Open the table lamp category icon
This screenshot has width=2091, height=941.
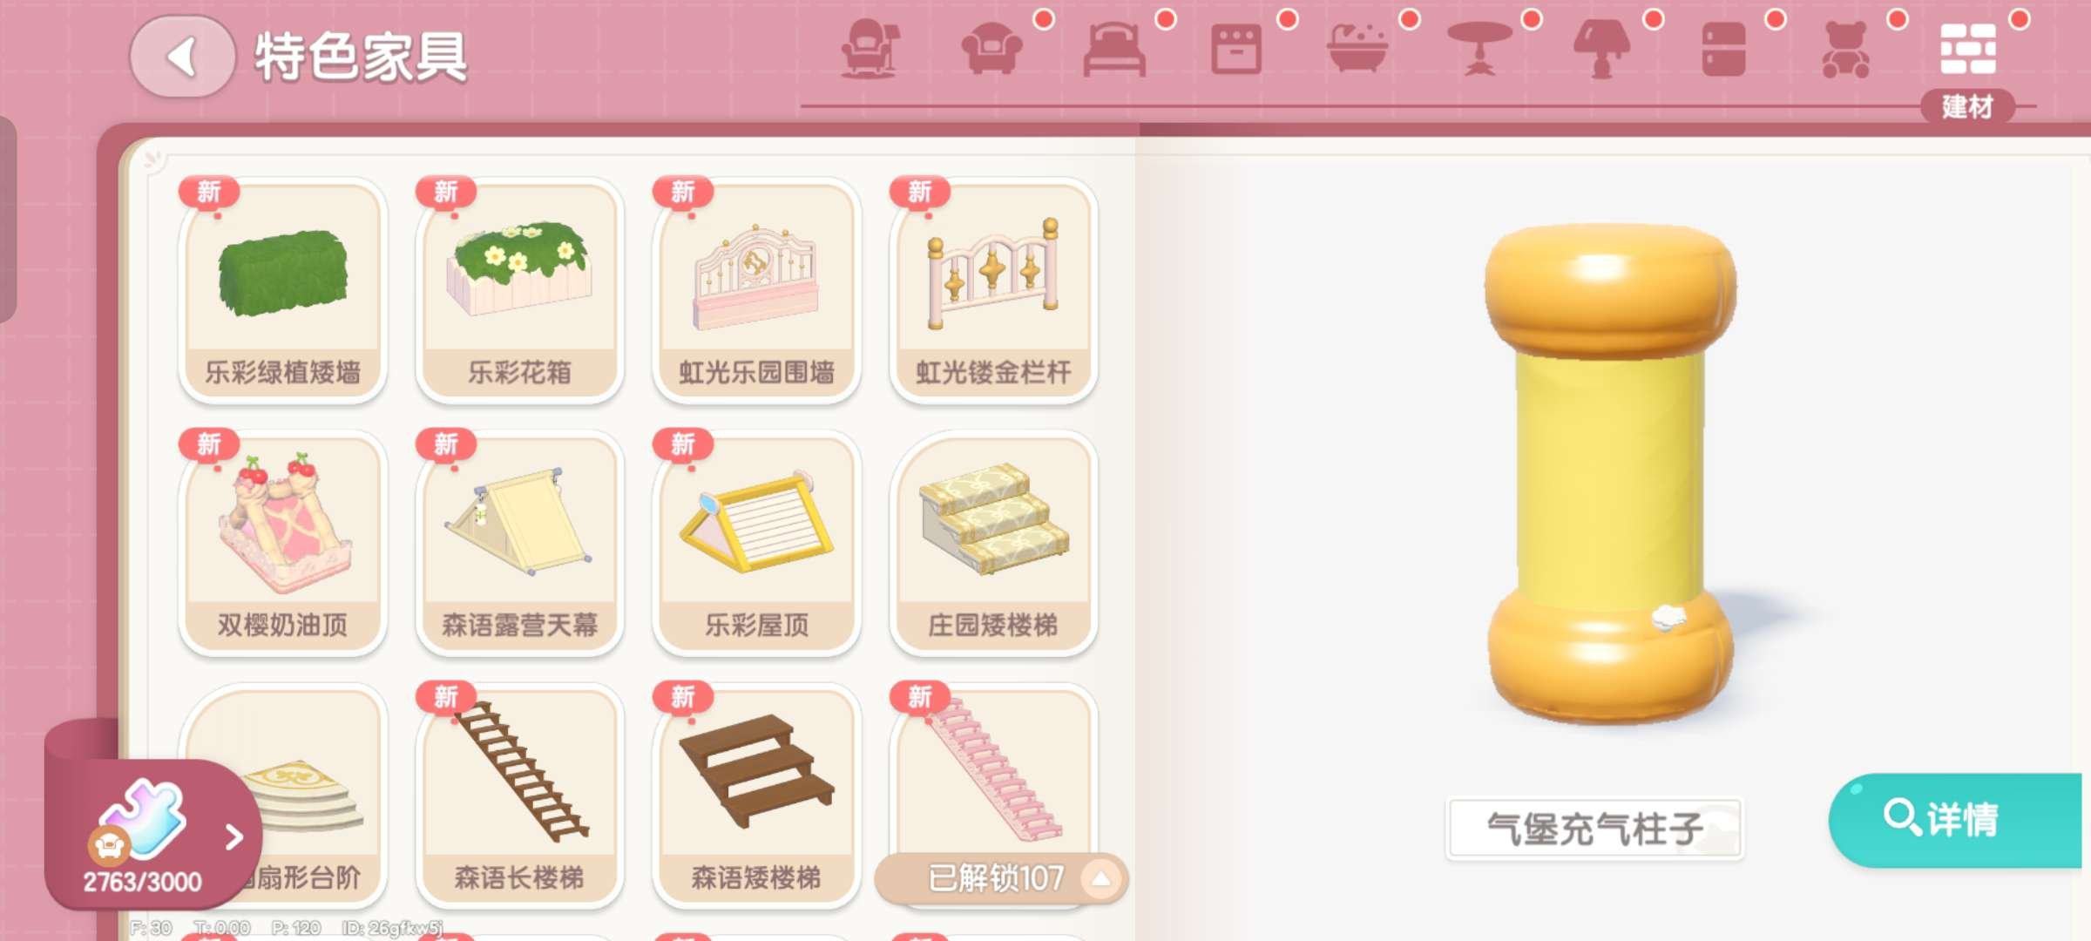point(1601,49)
